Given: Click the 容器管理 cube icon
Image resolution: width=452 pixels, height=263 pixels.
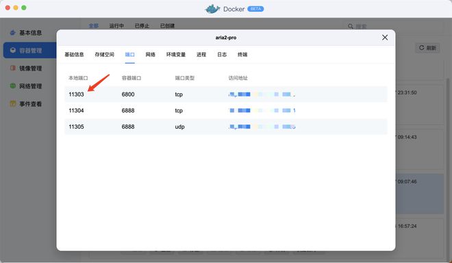Looking at the screenshot, I should point(13,50).
